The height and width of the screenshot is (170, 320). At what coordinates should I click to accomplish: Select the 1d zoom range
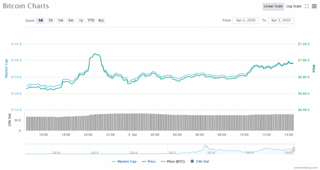tap(40, 20)
